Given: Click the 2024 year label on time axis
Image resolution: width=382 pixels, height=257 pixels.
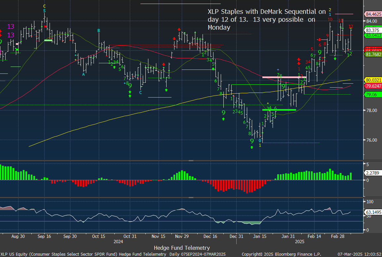Looking at the screenshot, I should pyautogui.click(x=118, y=242).
